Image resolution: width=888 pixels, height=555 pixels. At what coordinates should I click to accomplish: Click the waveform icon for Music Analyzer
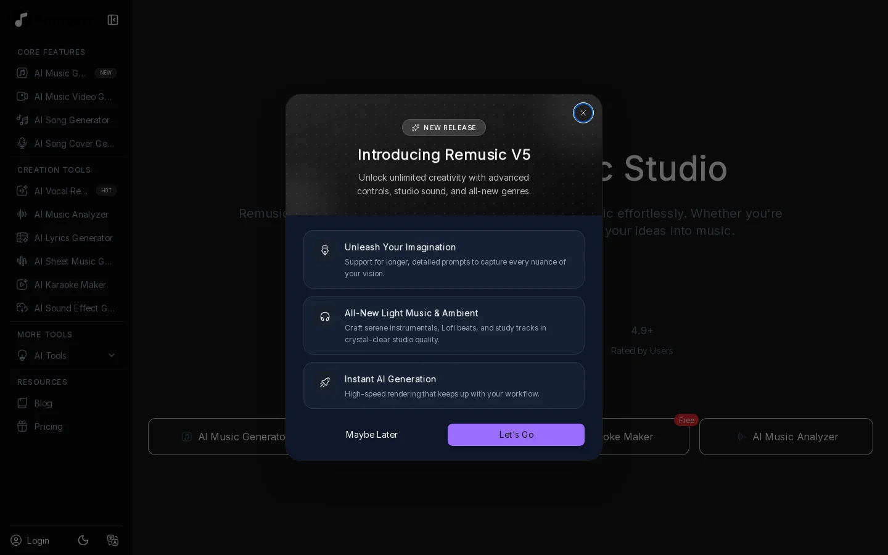click(x=22, y=214)
